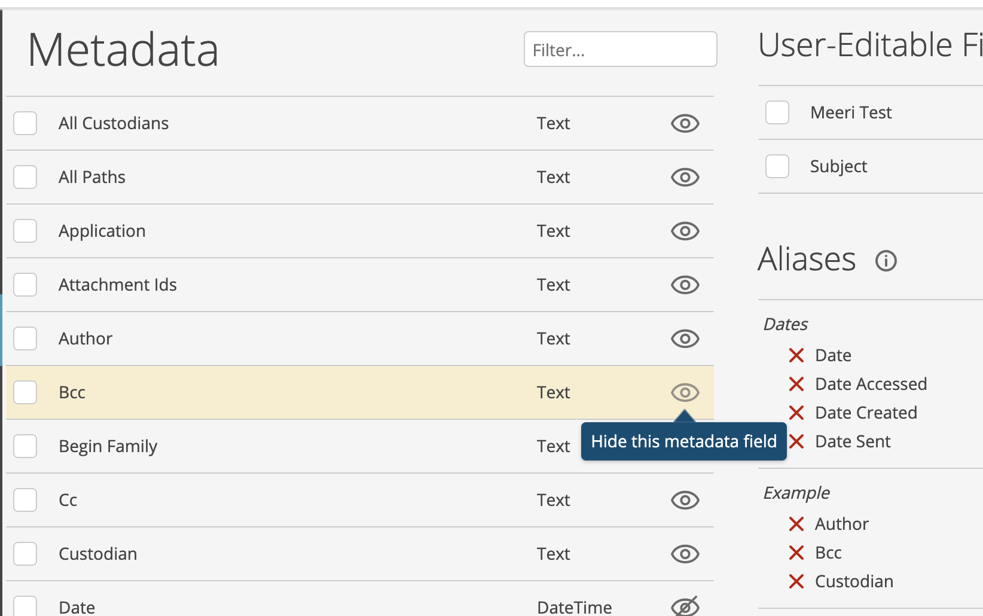This screenshot has width=983, height=616.
Task: Click the DateTime type in the bottom metadata row
Action: [575, 607]
